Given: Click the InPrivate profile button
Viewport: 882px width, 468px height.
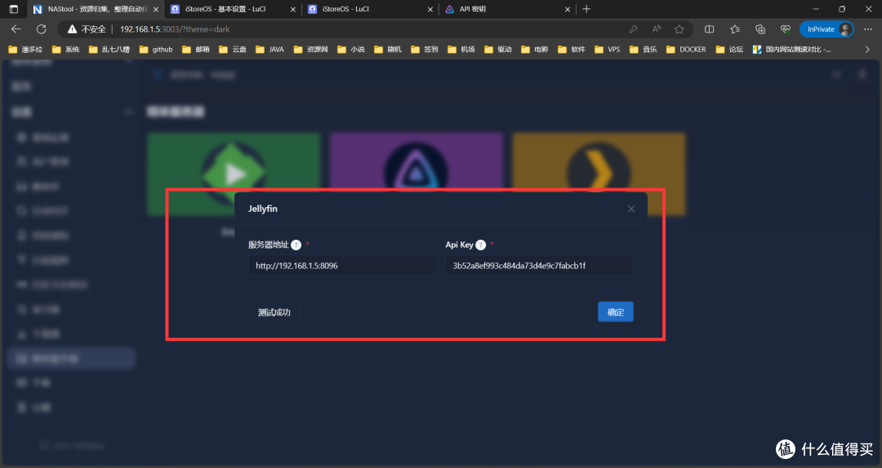Looking at the screenshot, I should pos(826,29).
